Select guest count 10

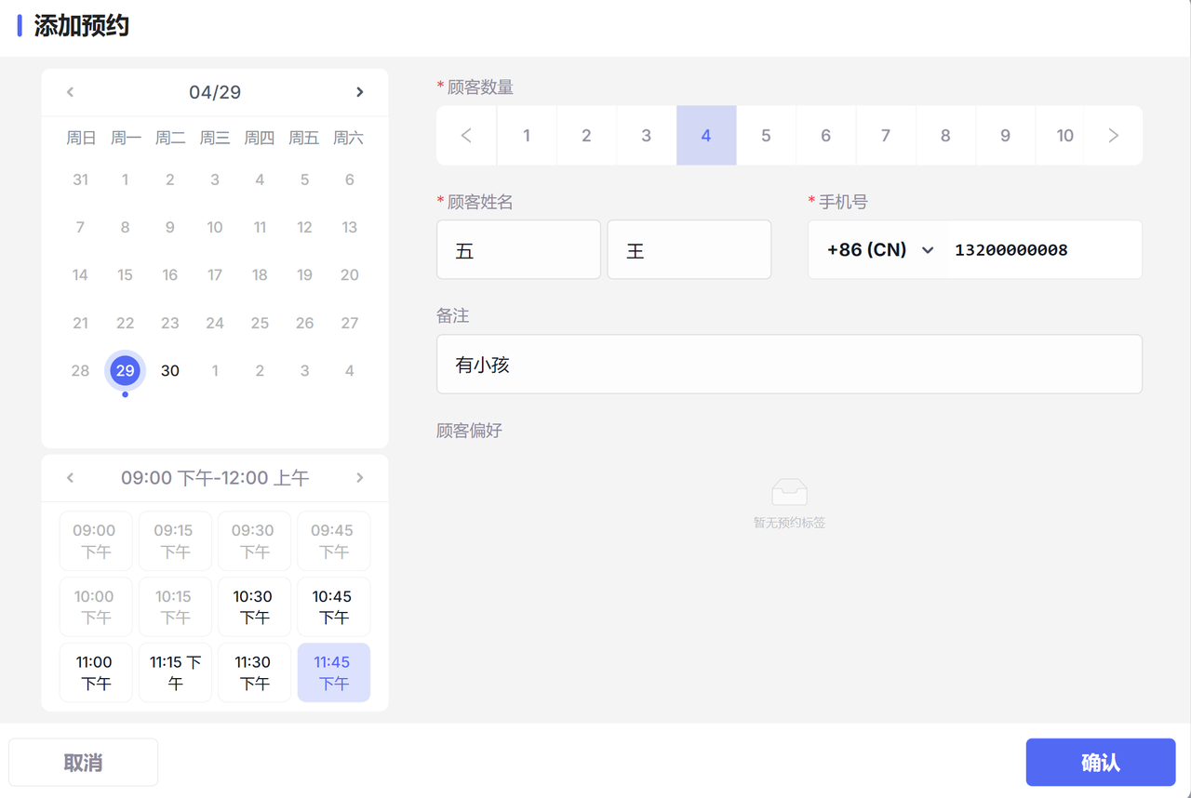coord(1065,136)
